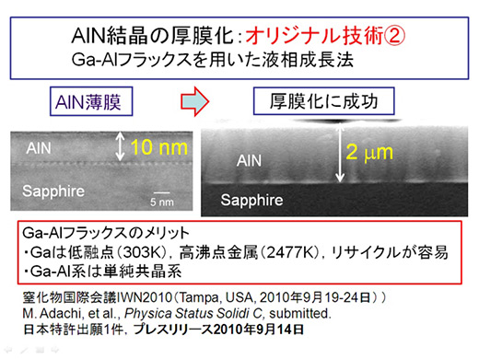Click the Physica Status Solidi C reference
Screen dimensions: 479x359
pyautogui.click(x=193, y=314)
